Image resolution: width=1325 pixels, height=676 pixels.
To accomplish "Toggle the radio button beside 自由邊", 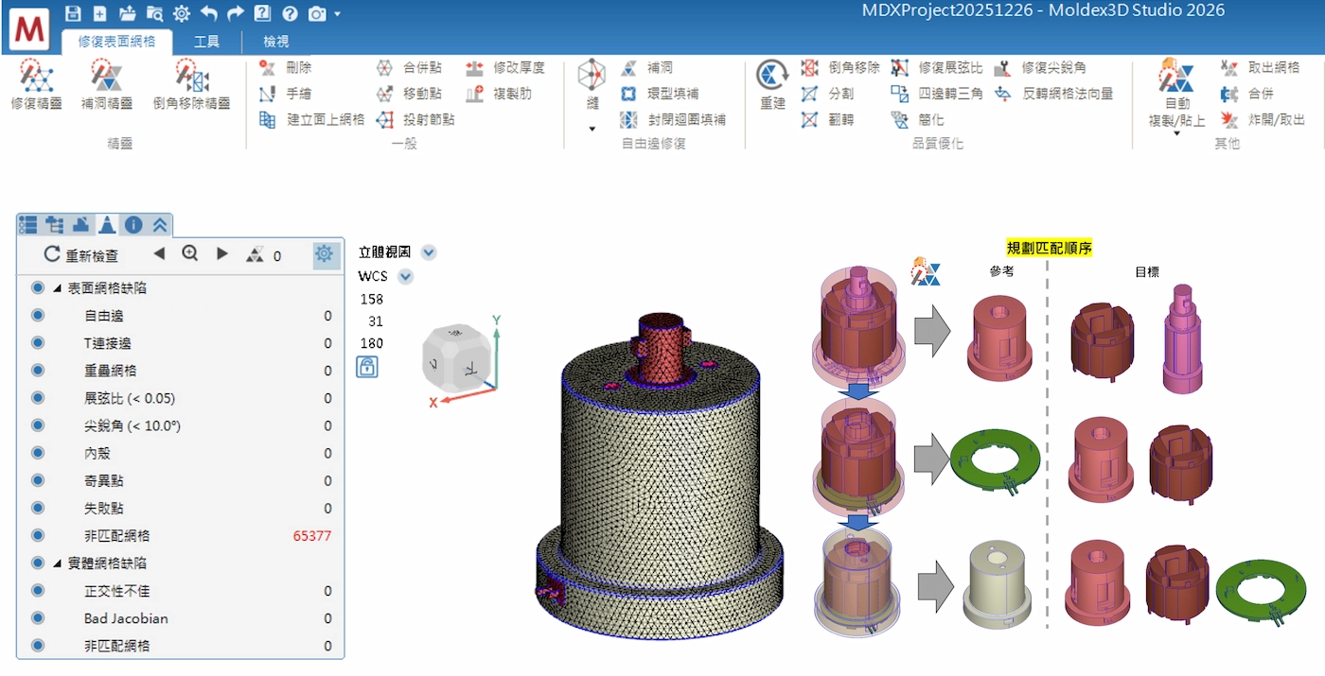I will pos(38,316).
